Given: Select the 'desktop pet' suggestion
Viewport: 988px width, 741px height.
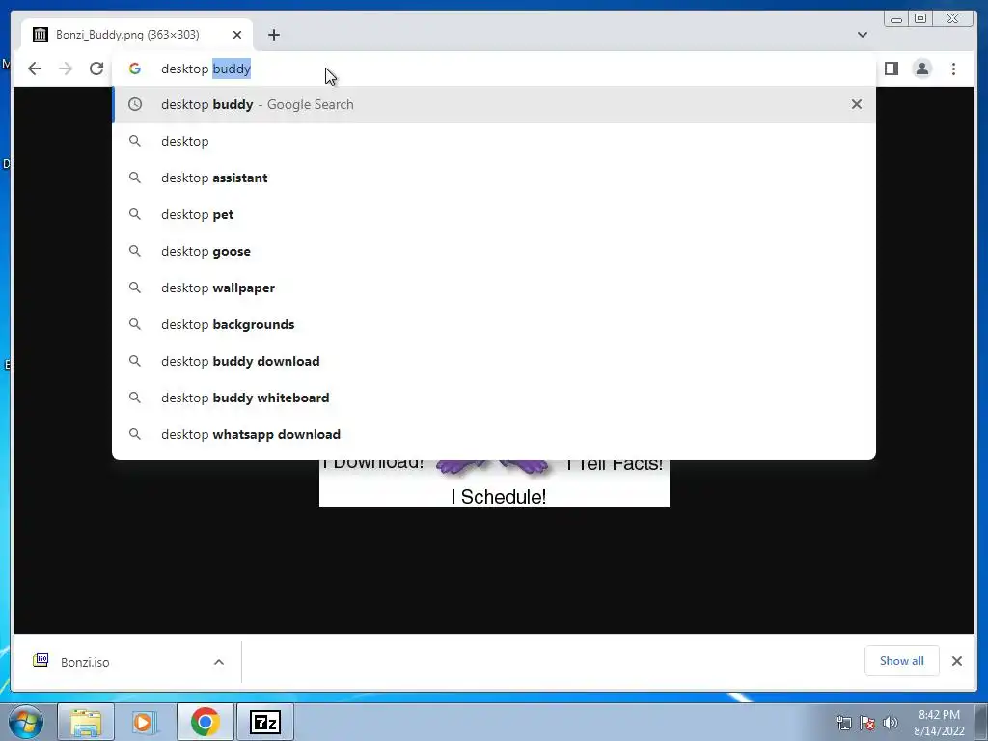Looking at the screenshot, I should [493, 214].
